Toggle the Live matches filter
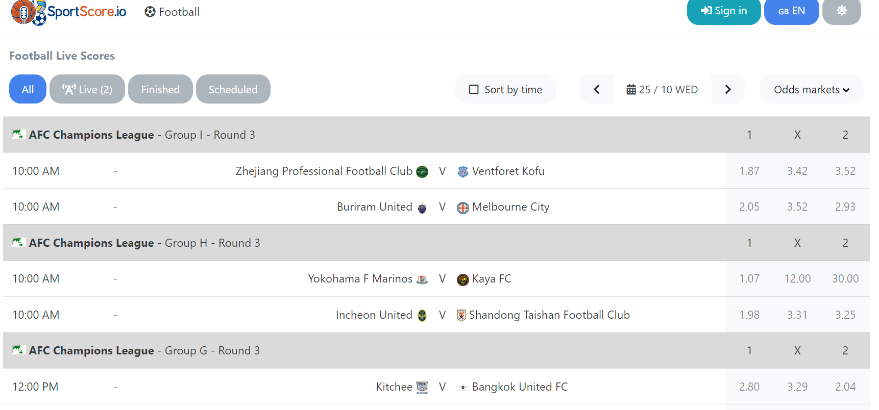This screenshot has height=410, width=879. 87,89
